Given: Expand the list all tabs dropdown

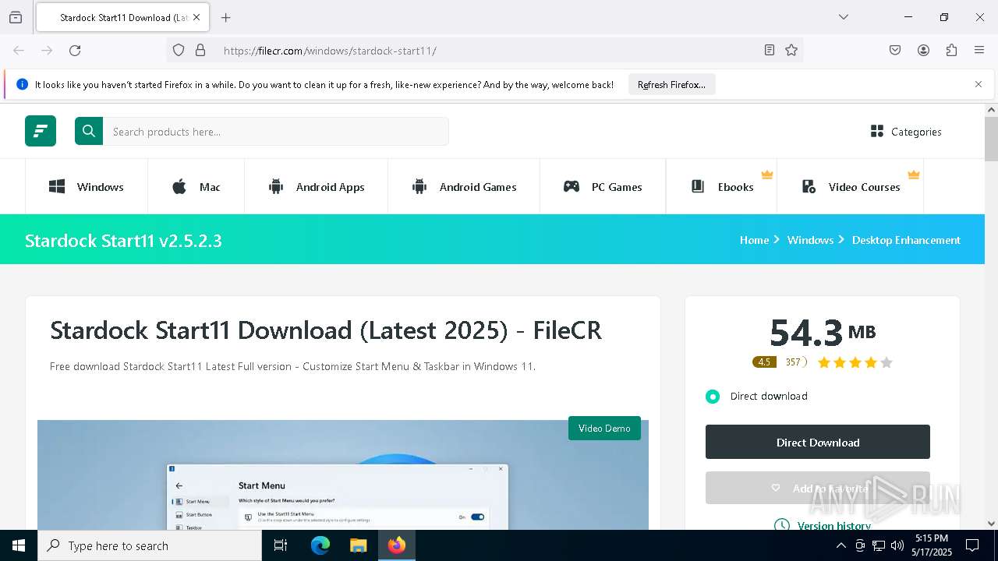Looking at the screenshot, I should point(844,17).
